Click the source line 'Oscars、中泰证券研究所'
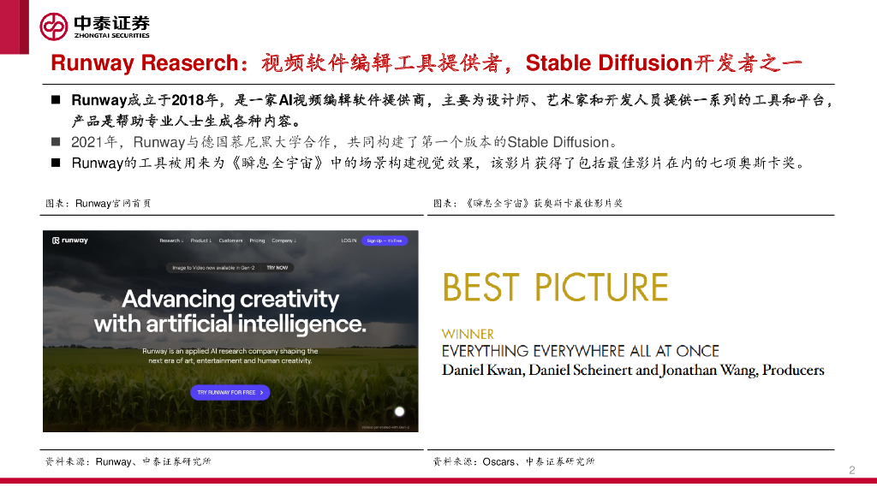 tap(514, 461)
